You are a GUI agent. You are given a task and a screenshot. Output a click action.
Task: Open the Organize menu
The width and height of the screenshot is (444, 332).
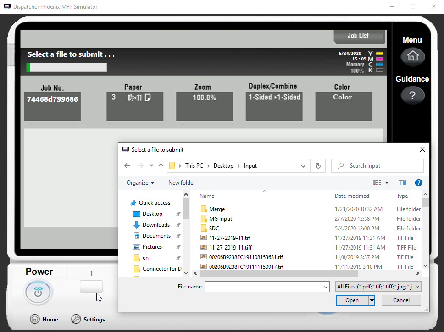tap(140, 183)
